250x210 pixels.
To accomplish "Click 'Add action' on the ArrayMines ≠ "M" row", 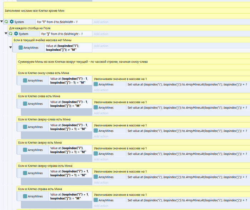I will pos(101,46).
